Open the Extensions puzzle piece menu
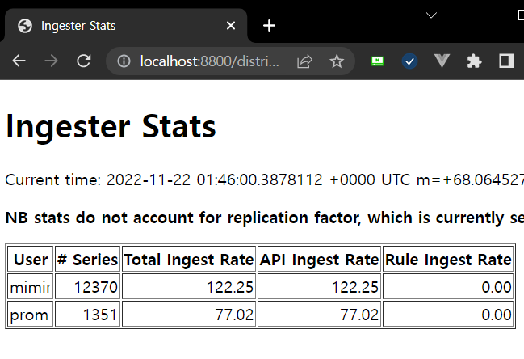 tap(474, 61)
